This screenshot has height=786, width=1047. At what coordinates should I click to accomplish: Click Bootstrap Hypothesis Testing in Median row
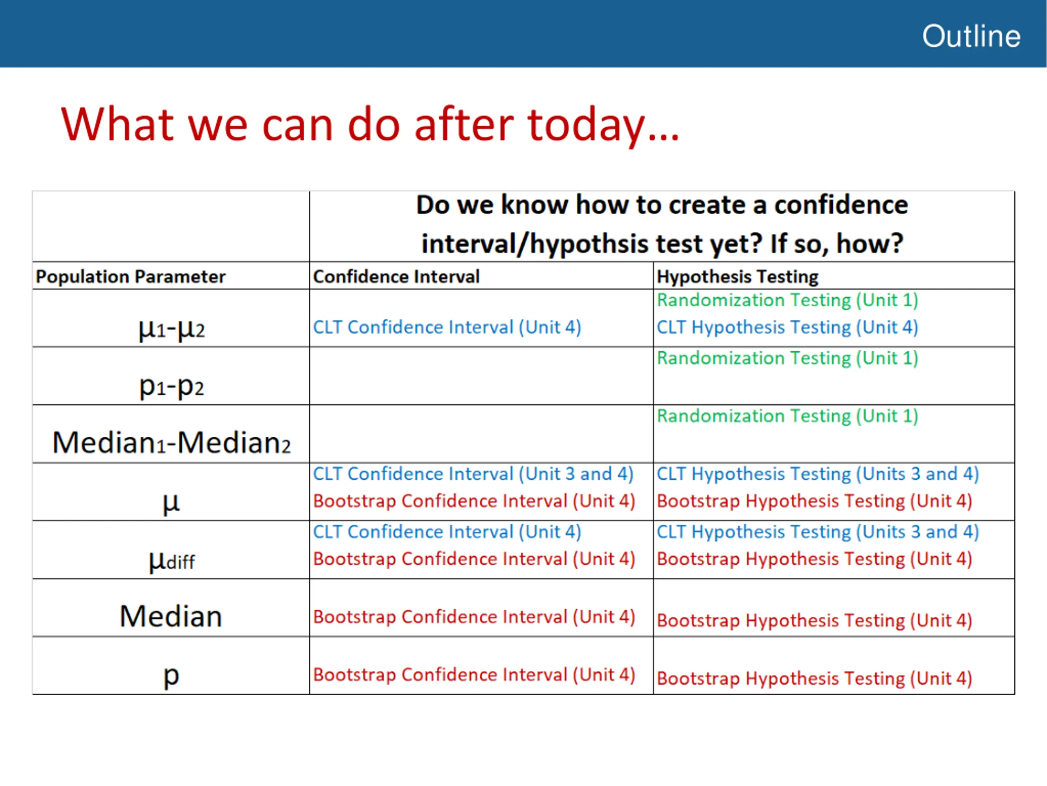[815, 620]
